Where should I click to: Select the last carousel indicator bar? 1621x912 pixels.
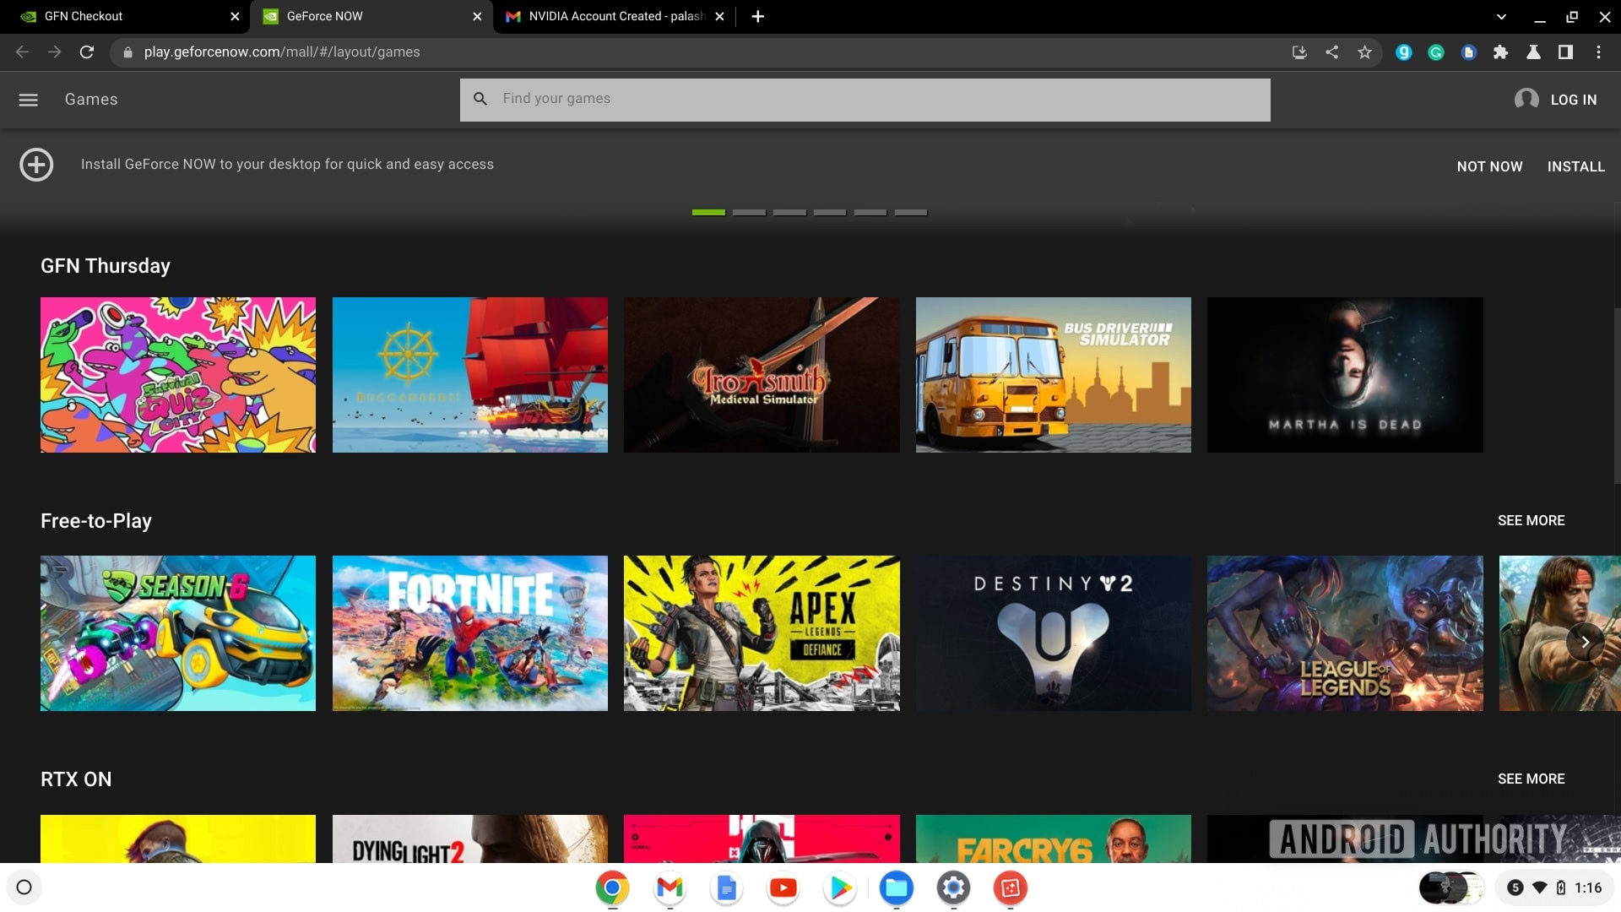pyautogui.click(x=910, y=213)
